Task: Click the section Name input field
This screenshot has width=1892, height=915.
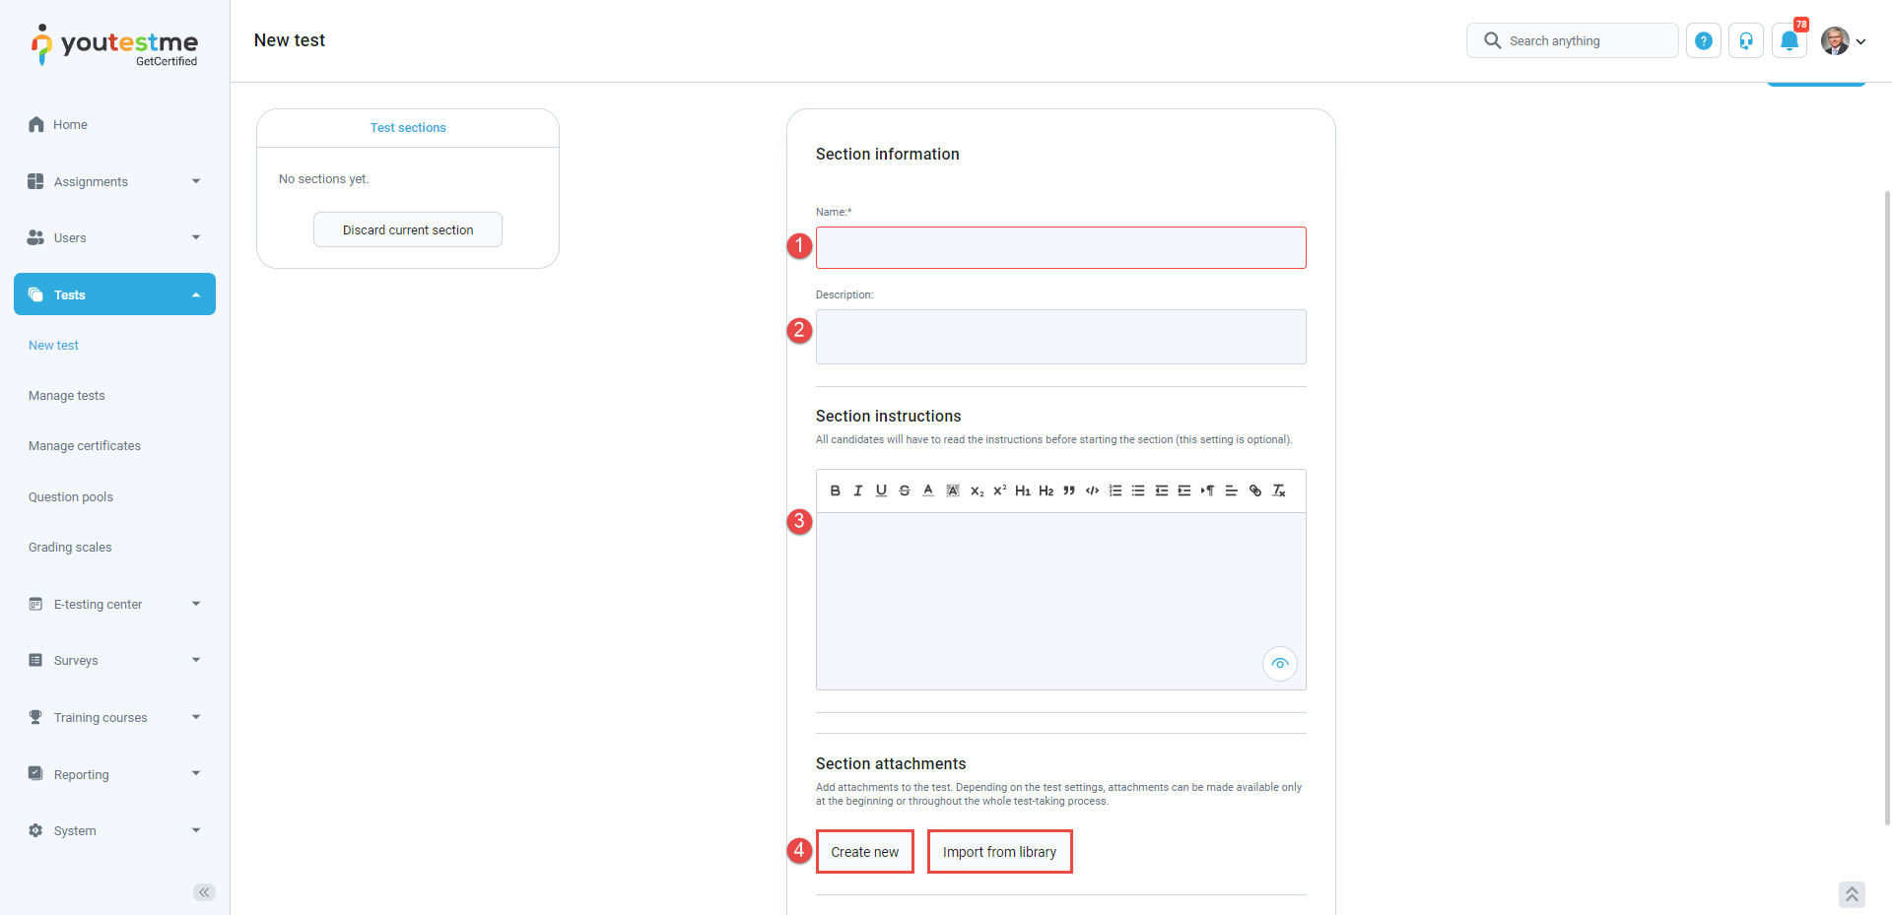Action: point(1060,248)
